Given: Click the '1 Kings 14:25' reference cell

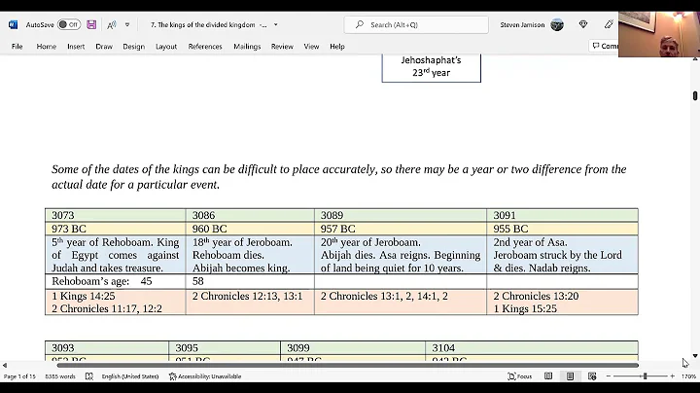Looking at the screenshot, I should [115, 303].
